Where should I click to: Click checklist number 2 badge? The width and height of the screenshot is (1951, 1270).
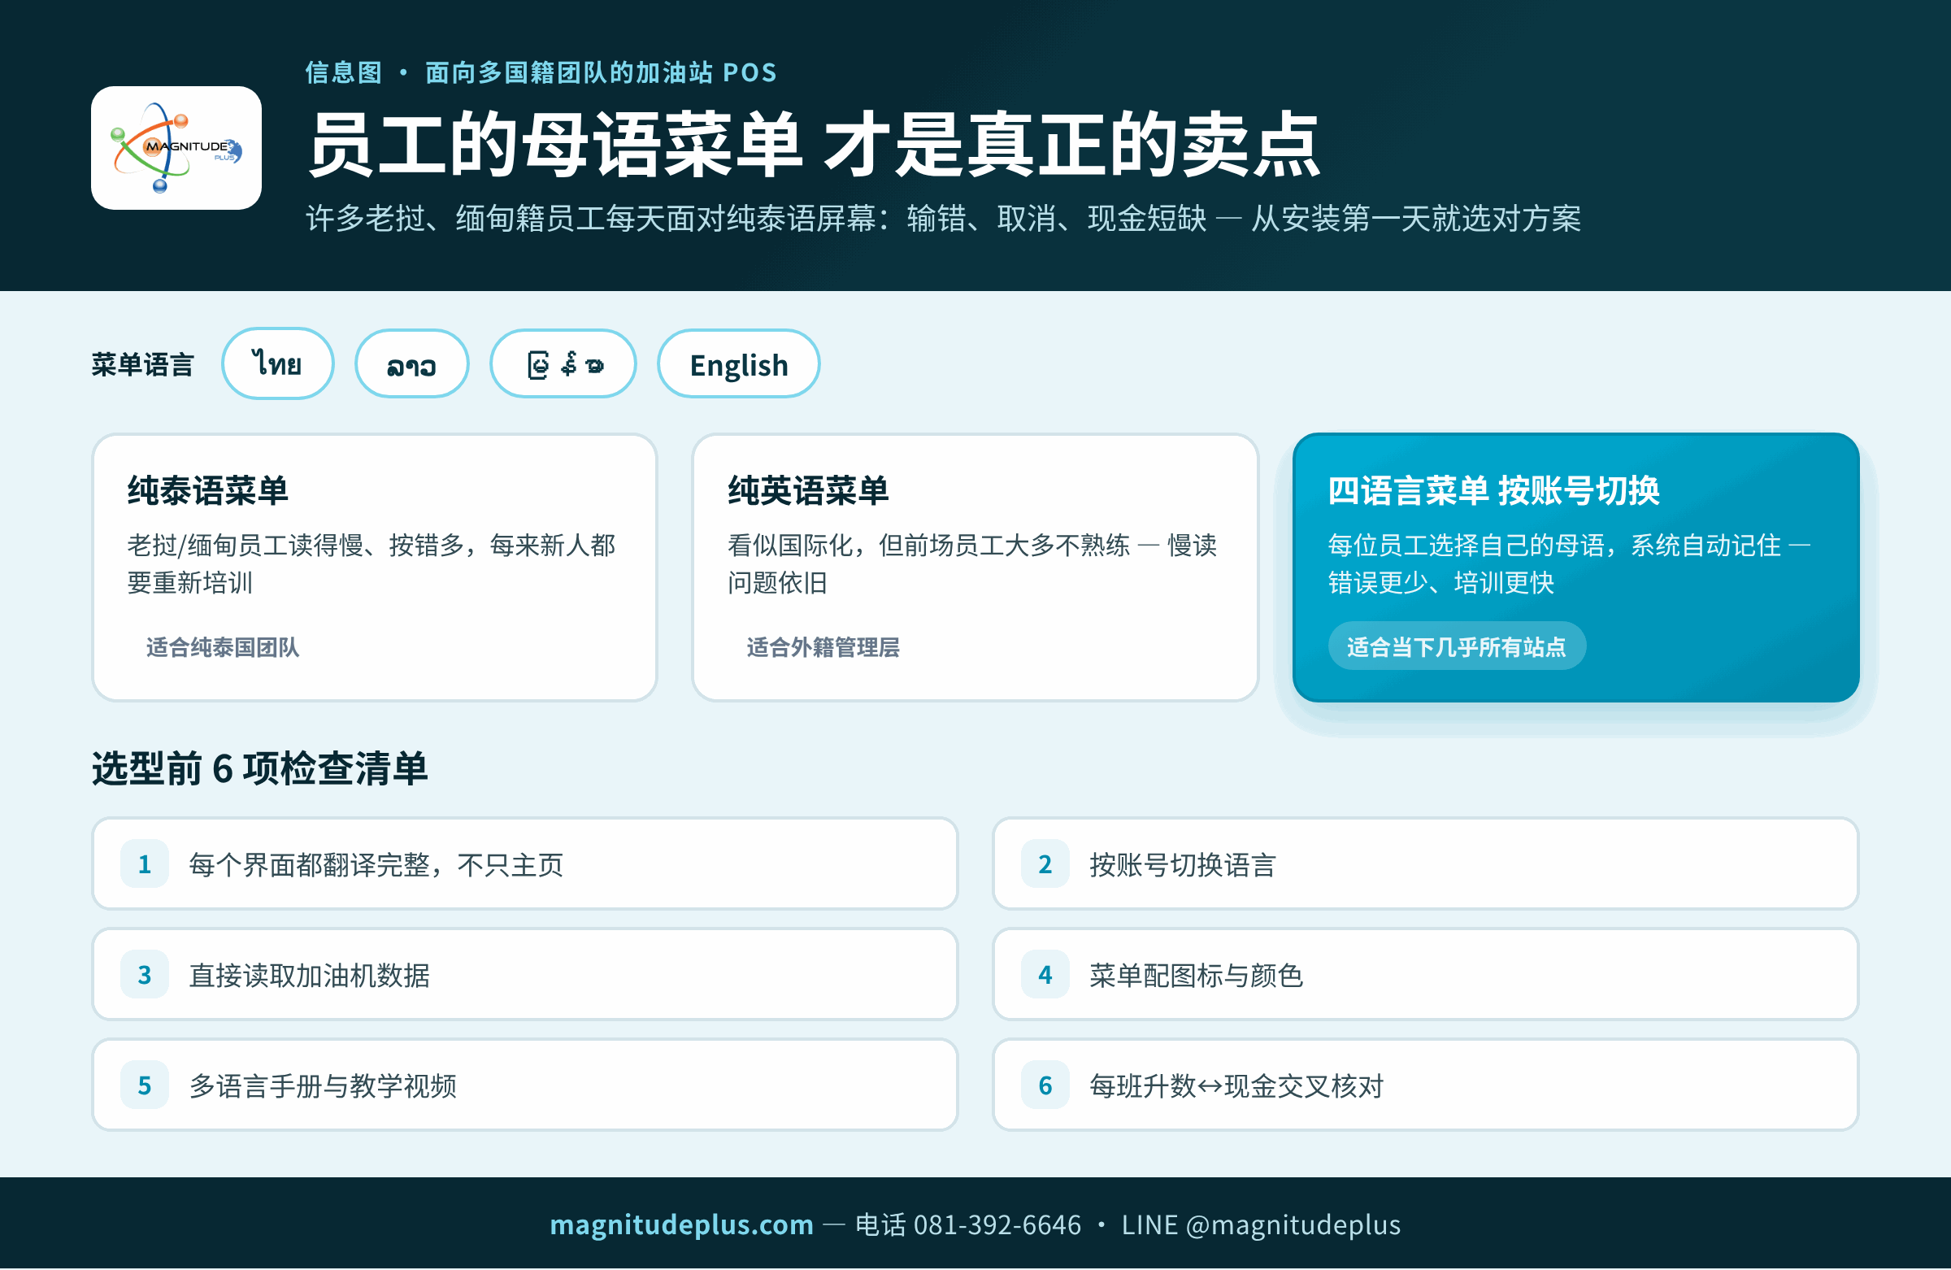pyautogui.click(x=1045, y=865)
